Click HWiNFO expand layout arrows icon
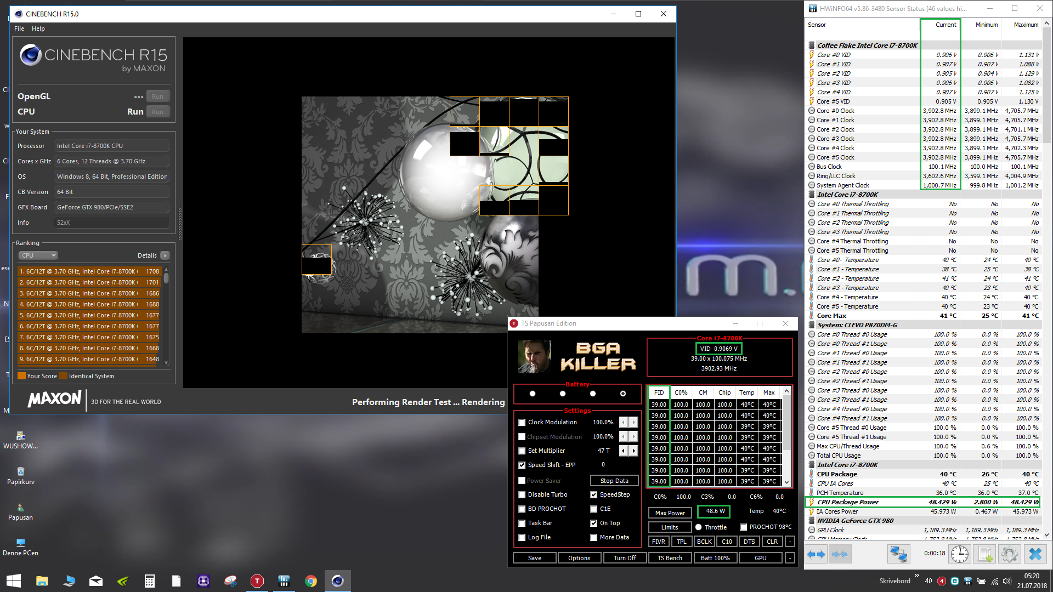The image size is (1053, 592). coord(816,554)
